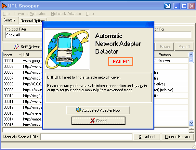The width and height of the screenshot is (196, 150).
Task: Click the Open in Browser button
Action: 178,137
